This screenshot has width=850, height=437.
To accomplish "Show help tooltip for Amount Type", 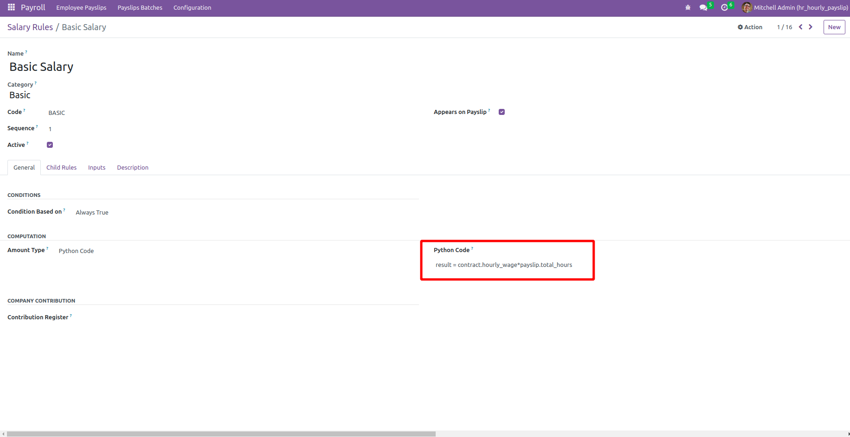I will point(47,248).
